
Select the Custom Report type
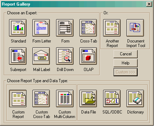[x=18, y=99]
